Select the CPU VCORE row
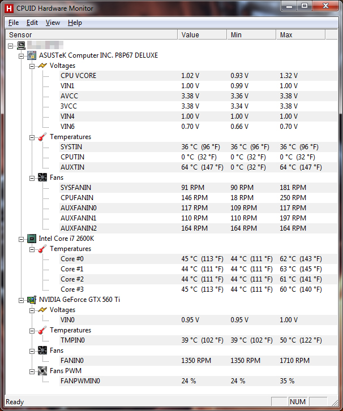The height and width of the screenshot is (411, 343). pyautogui.click(x=199, y=76)
